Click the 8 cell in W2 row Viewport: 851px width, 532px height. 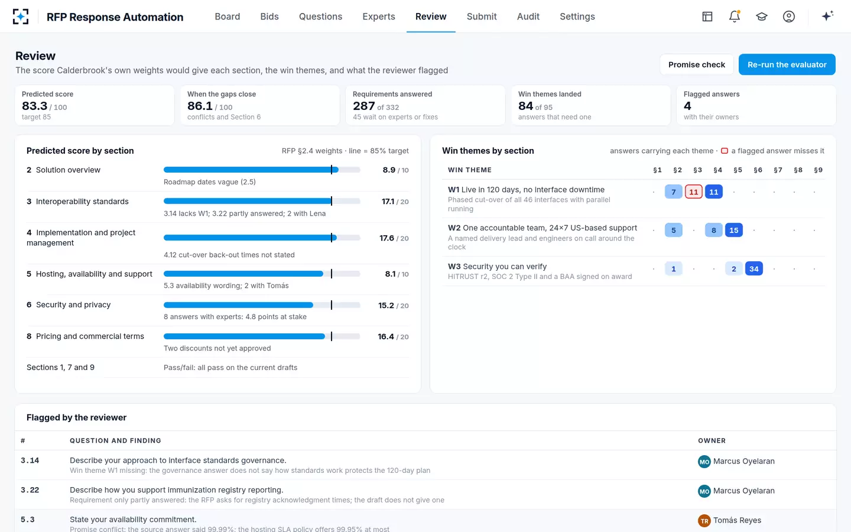(714, 230)
